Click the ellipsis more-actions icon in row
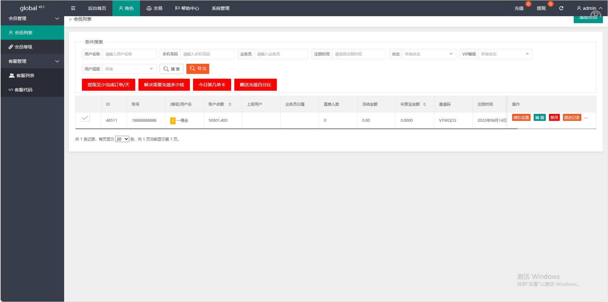The width and height of the screenshot is (608, 302). coord(586,118)
